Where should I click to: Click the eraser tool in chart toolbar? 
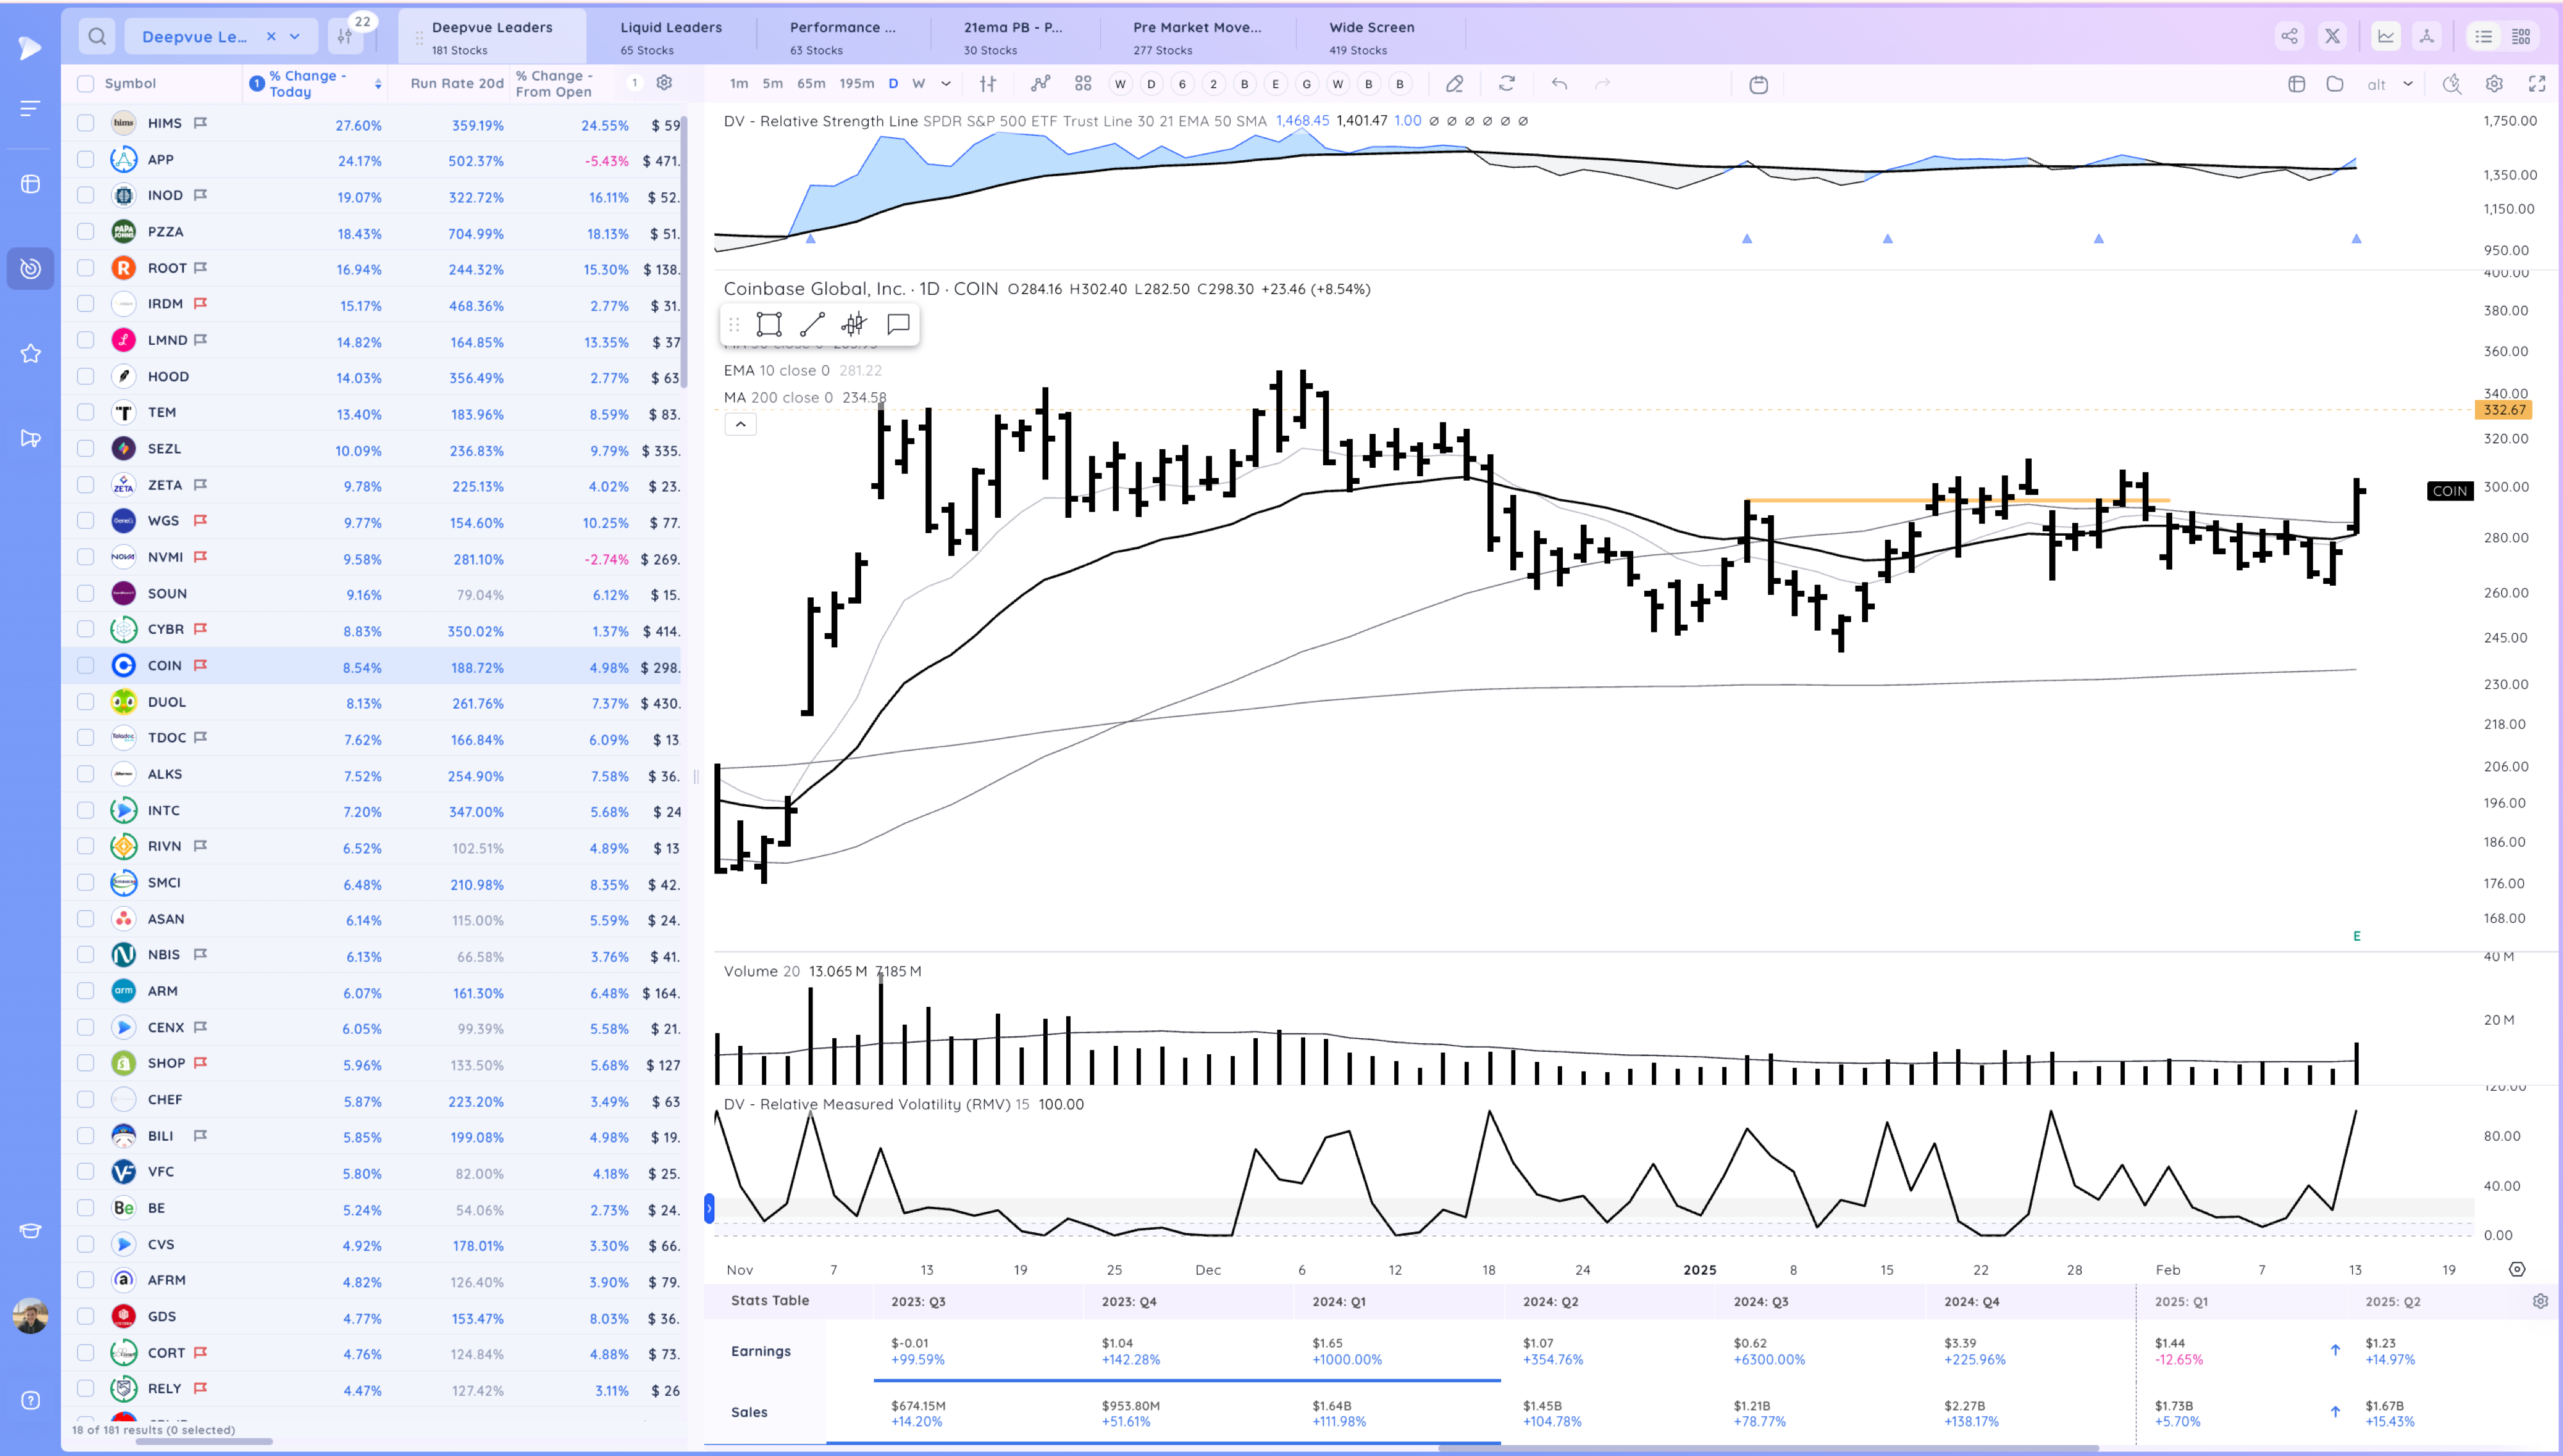tap(1455, 84)
